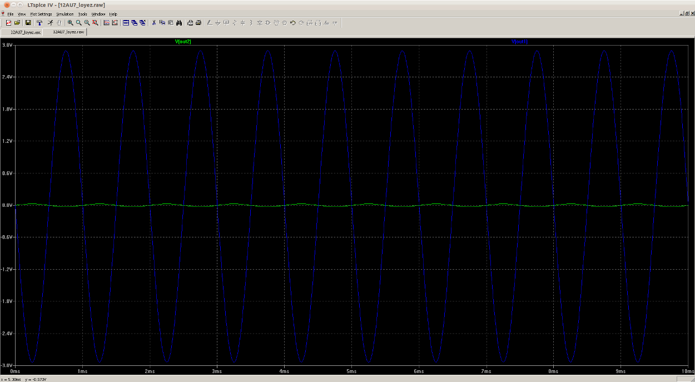Click the blue V(out1) trace label

click(519, 42)
